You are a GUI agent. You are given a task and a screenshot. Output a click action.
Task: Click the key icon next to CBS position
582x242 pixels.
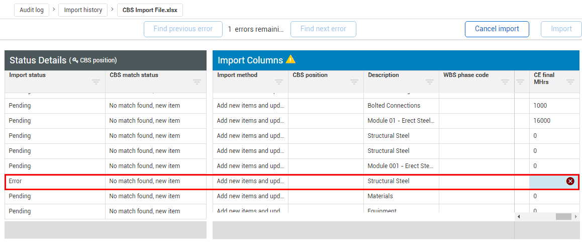(75, 60)
